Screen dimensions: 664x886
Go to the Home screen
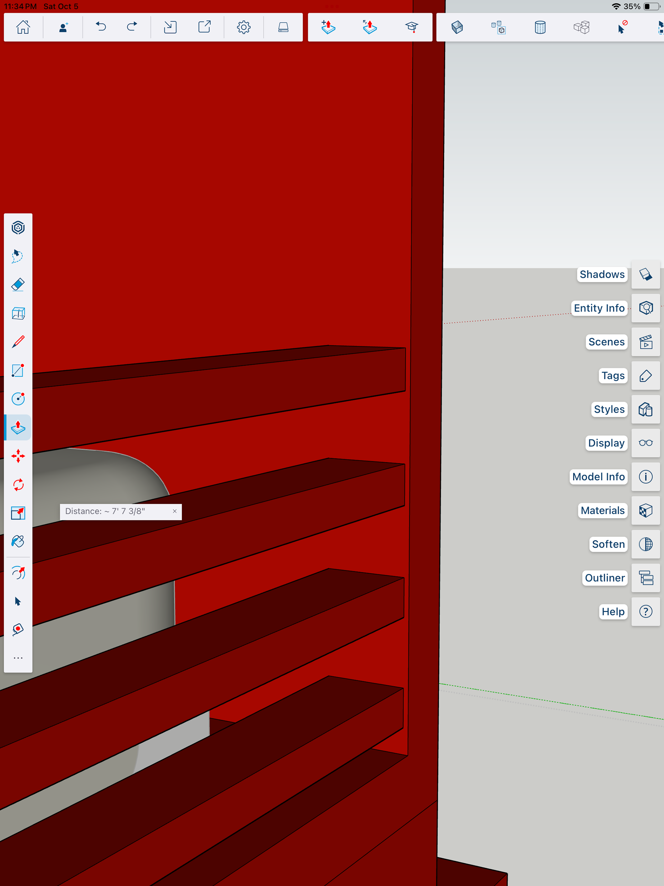tap(23, 27)
